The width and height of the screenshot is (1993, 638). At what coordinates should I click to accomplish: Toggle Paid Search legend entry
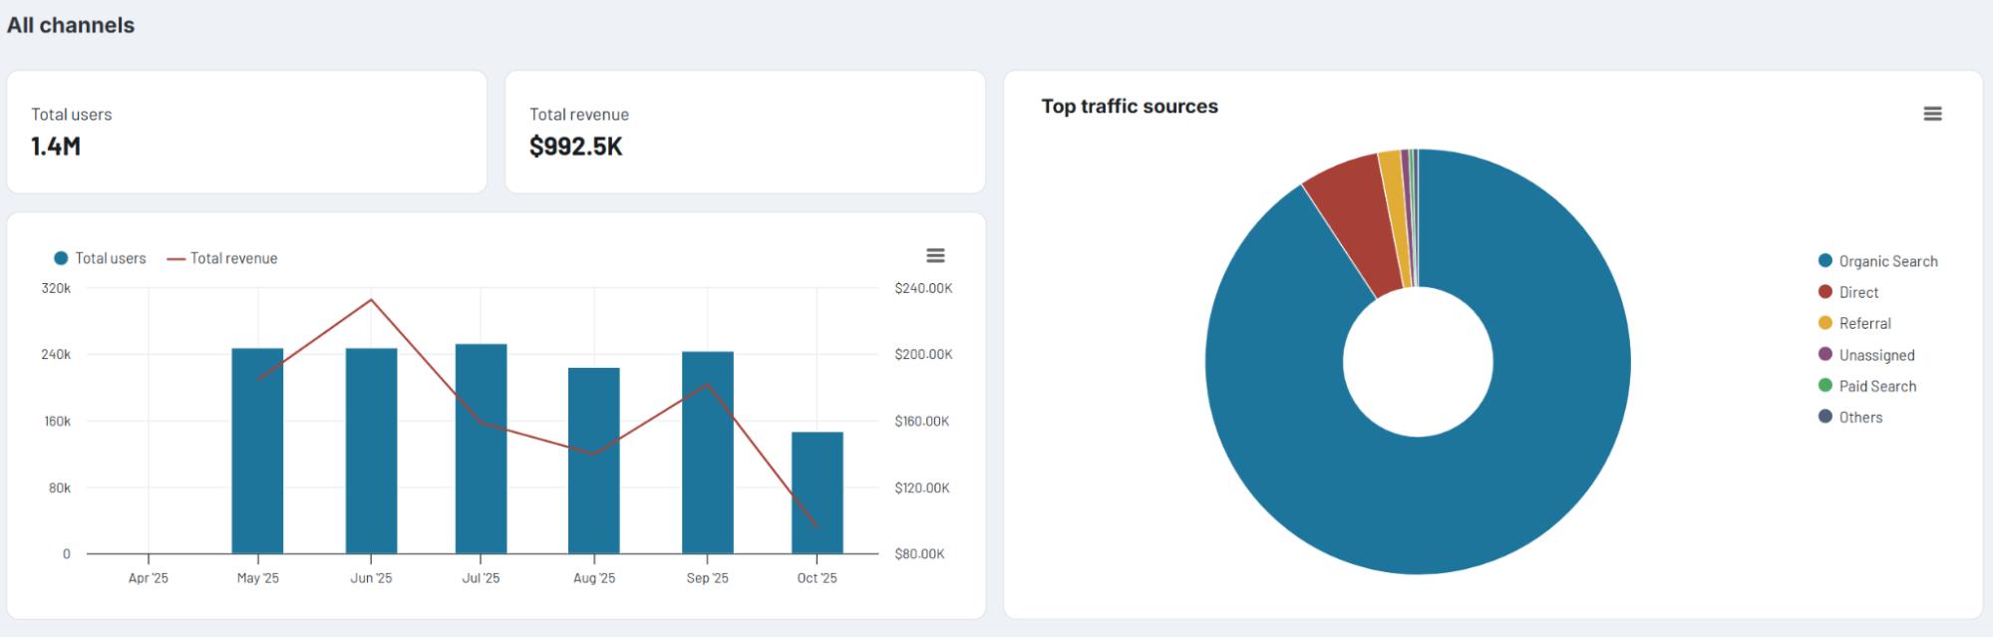(x=1867, y=386)
